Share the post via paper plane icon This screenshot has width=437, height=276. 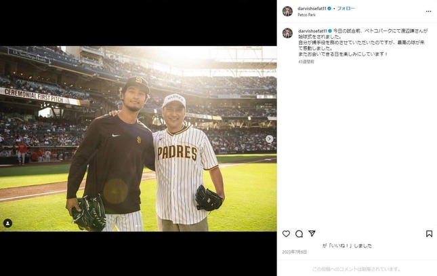[312, 234]
